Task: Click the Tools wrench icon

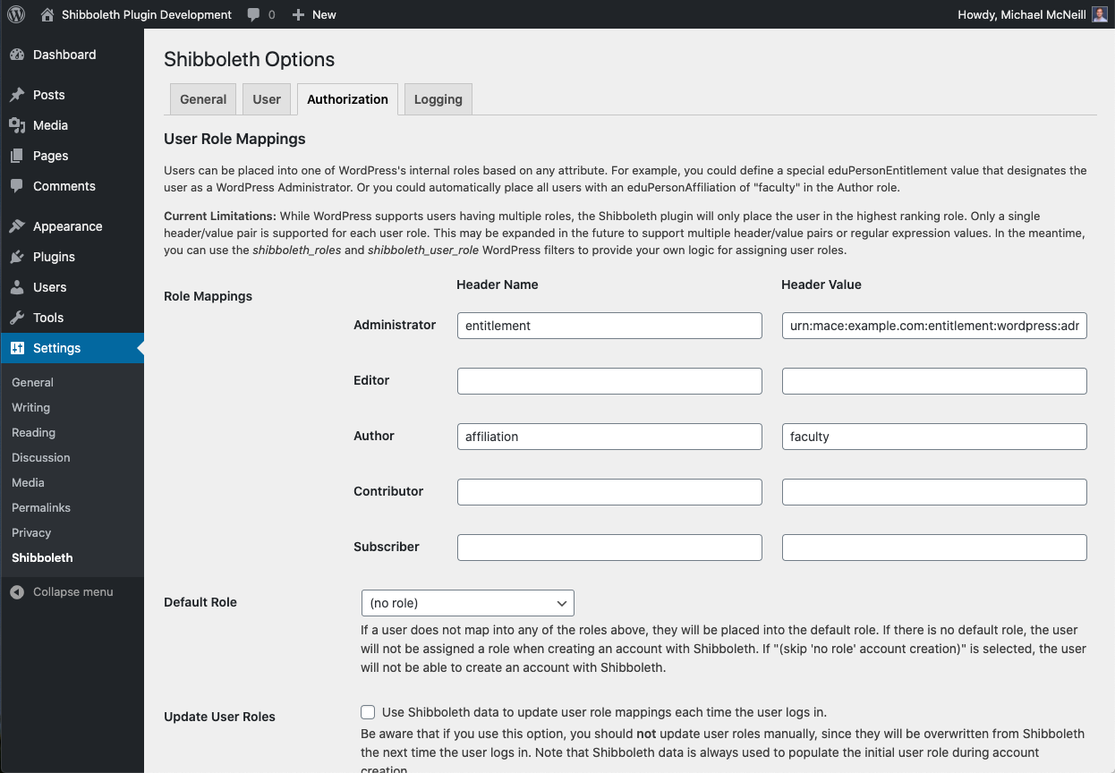Action: point(17,318)
